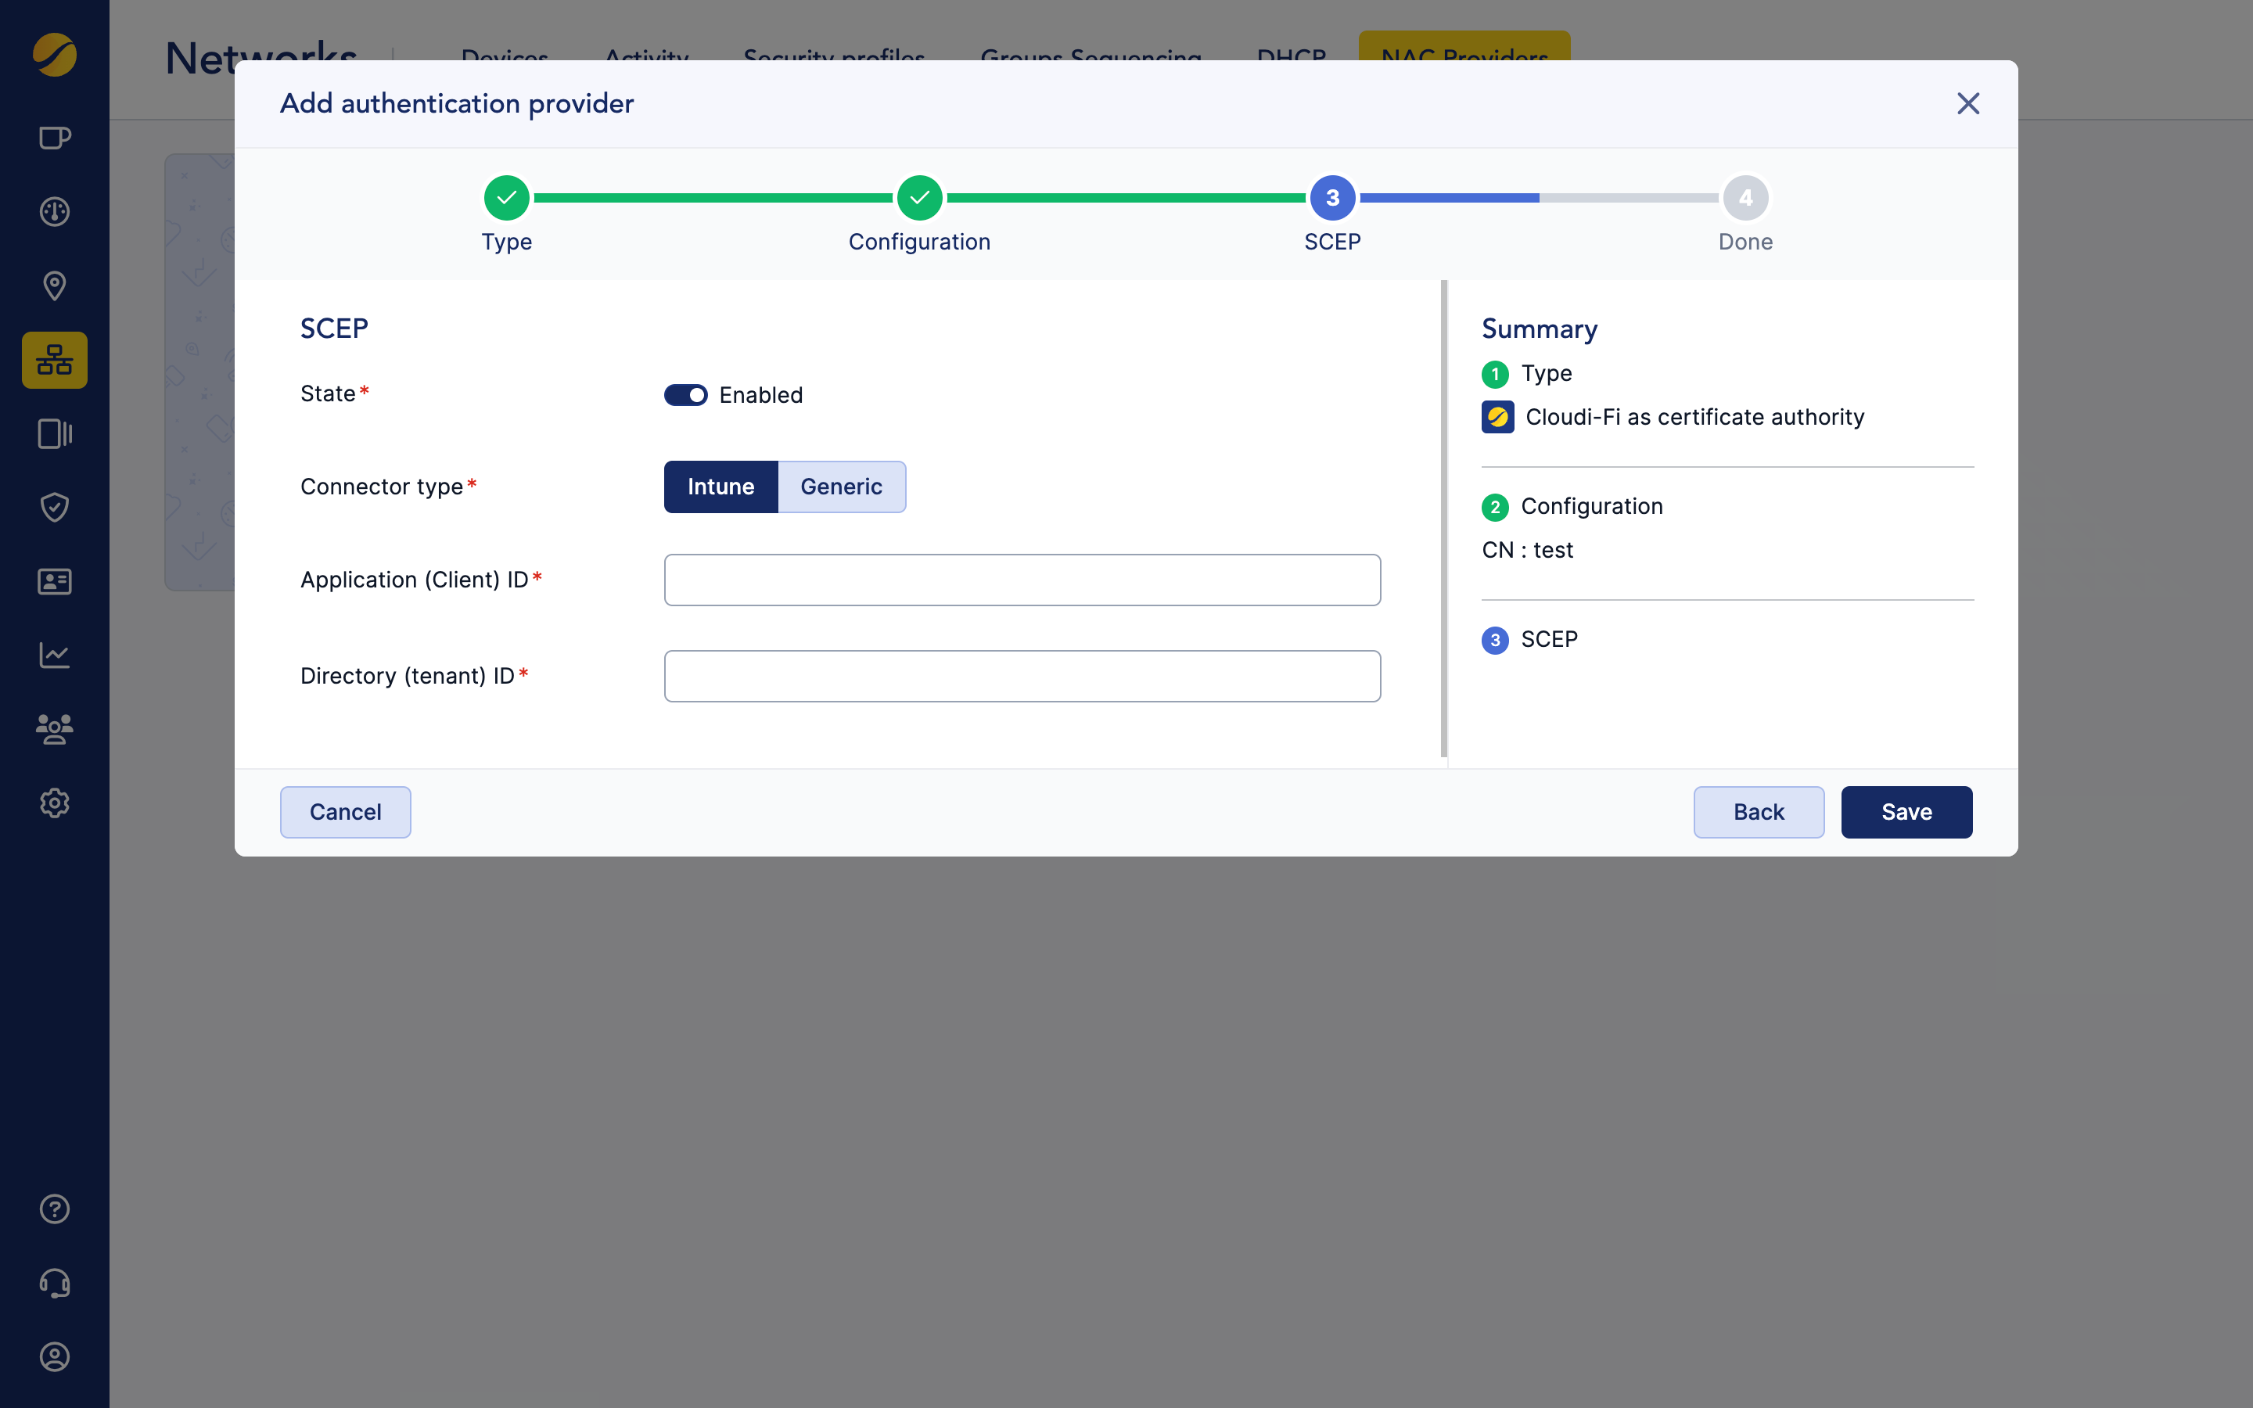Open the support headset icon in sidebar

click(x=54, y=1283)
